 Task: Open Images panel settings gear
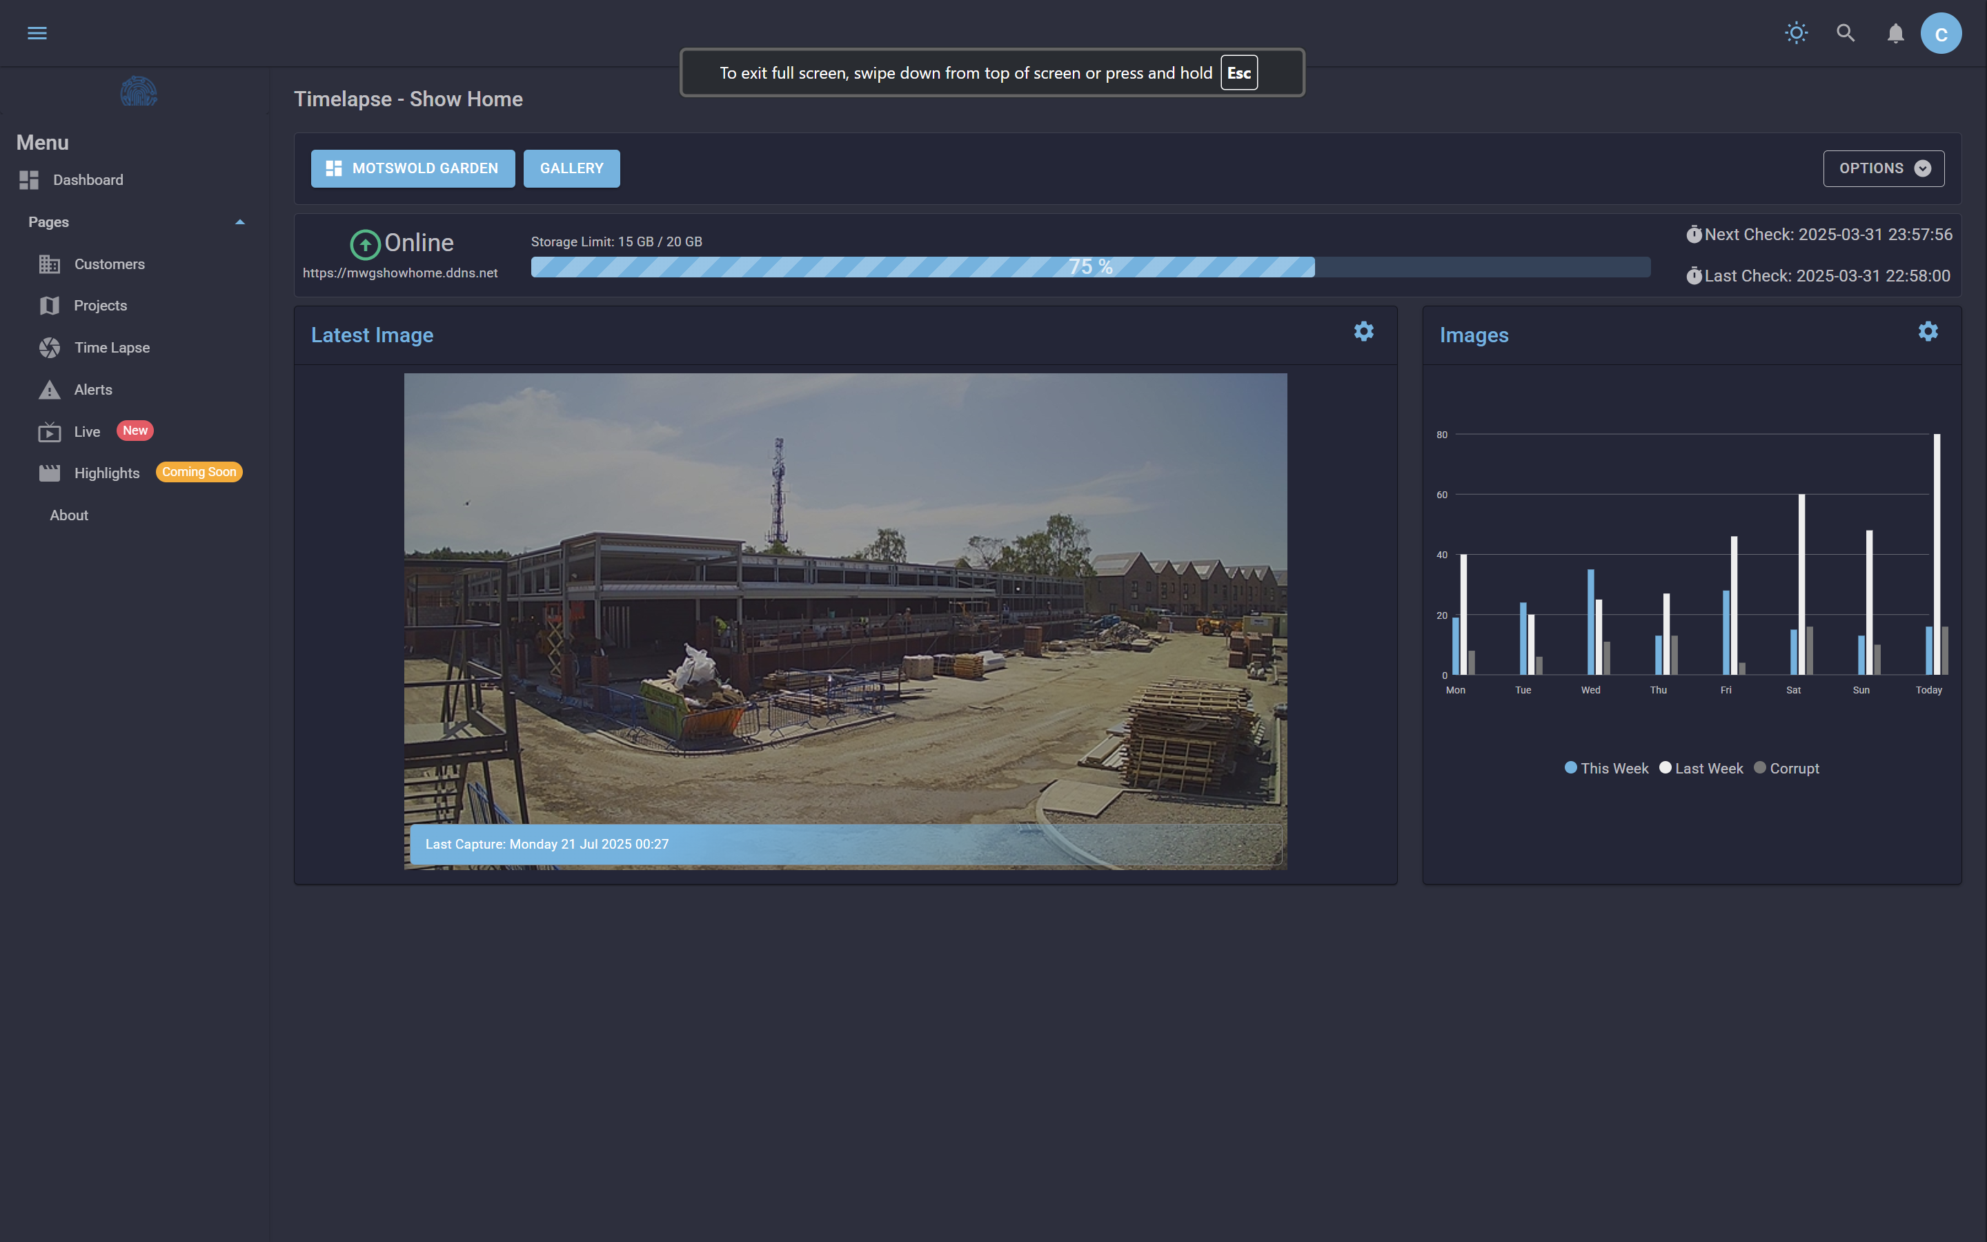[x=1928, y=331]
